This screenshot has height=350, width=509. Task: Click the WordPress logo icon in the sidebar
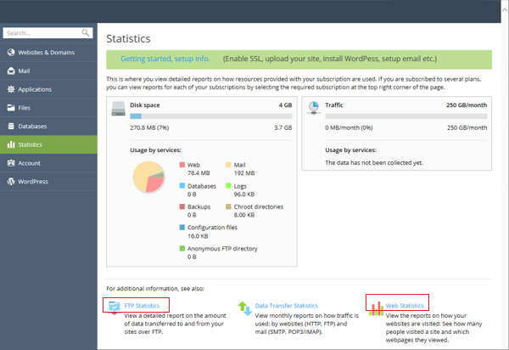click(x=11, y=182)
